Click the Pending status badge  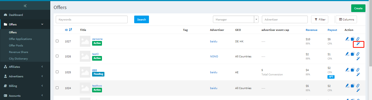98,74
